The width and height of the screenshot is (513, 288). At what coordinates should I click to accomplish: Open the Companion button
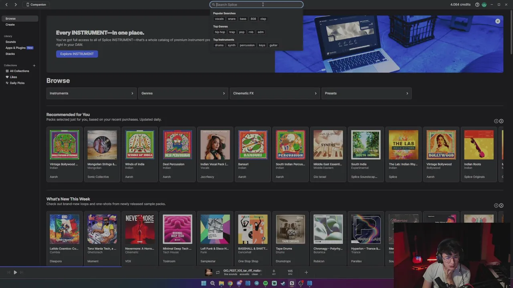36,4
